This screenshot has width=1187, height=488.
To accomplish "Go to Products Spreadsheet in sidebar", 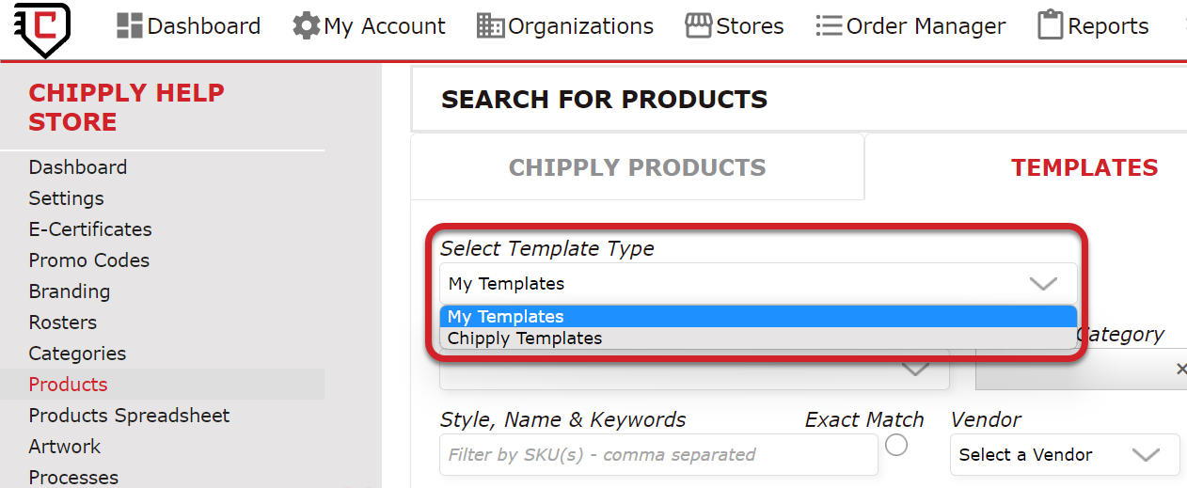I will (x=129, y=416).
